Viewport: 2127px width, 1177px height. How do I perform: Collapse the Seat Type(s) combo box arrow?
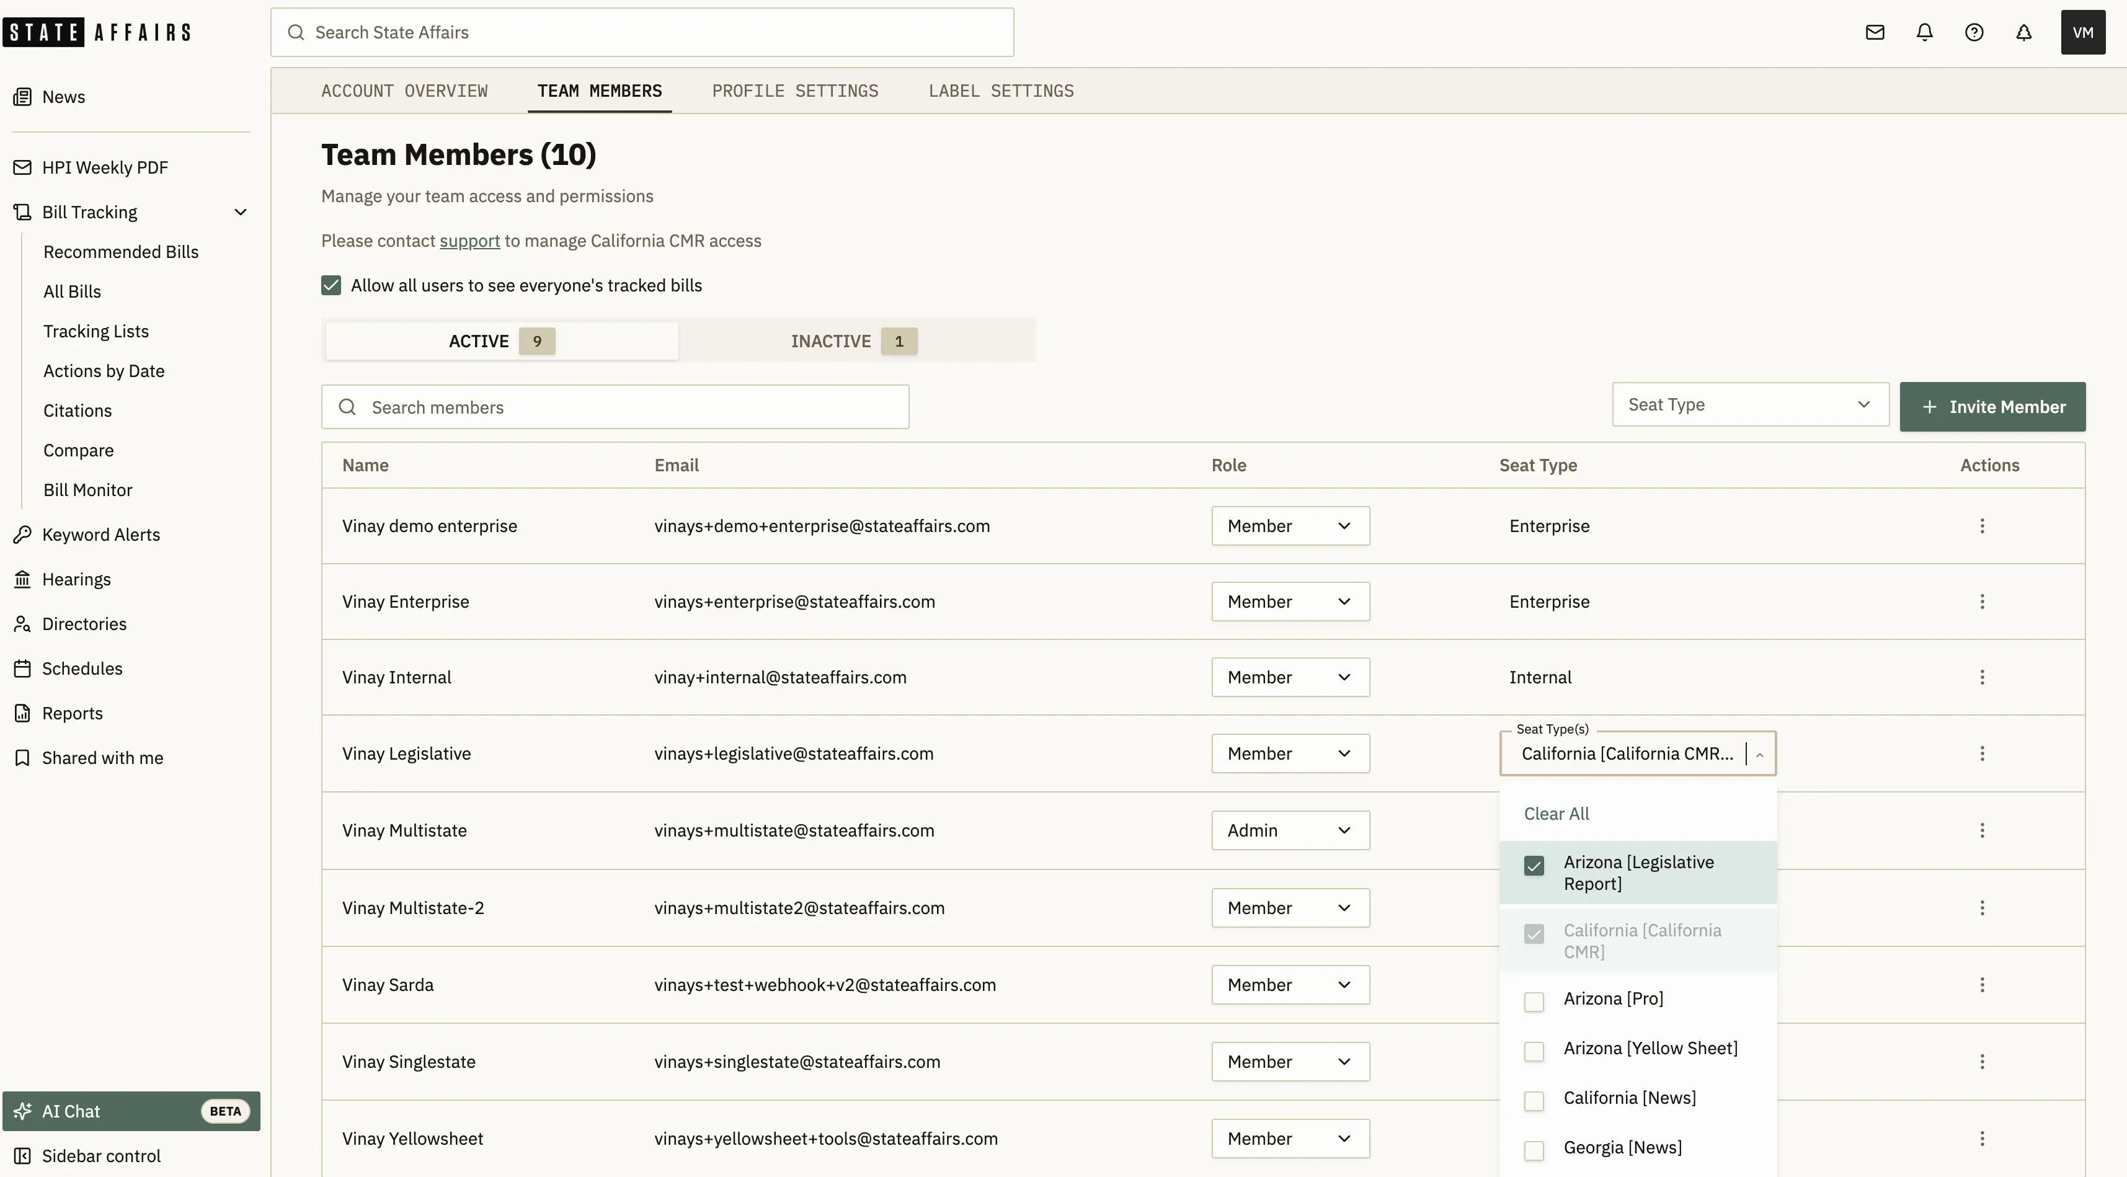pyautogui.click(x=1759, y=754)
